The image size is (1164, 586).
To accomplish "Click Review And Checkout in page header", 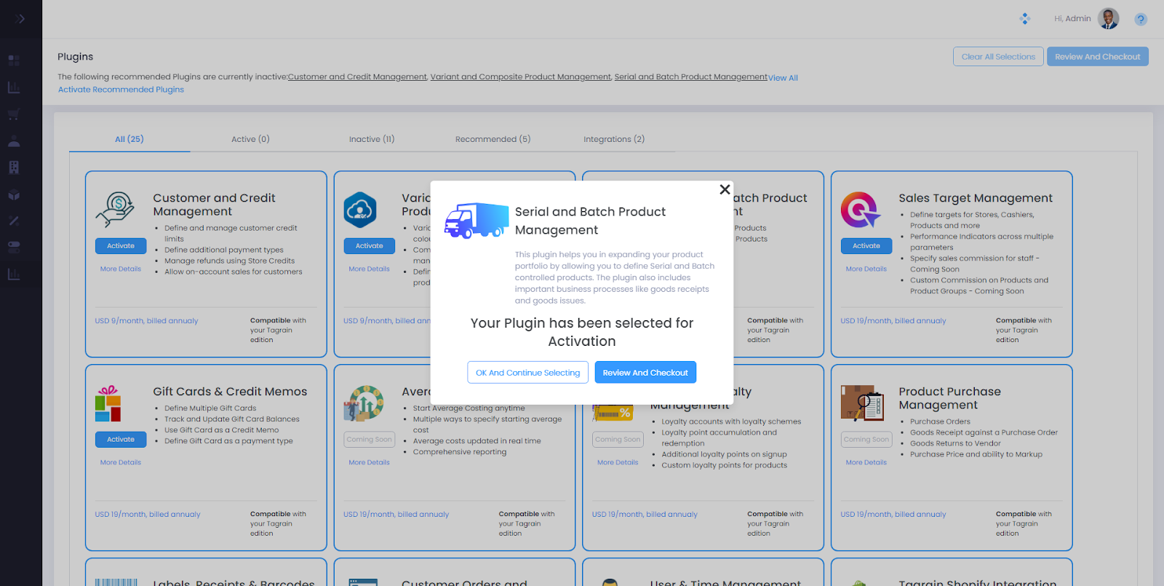I will [1098, 57].
